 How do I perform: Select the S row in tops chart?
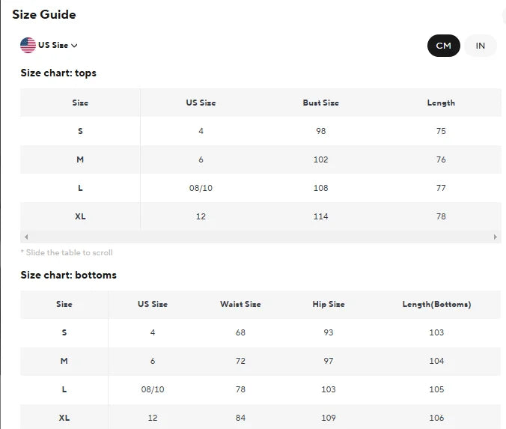pos(80,131)
